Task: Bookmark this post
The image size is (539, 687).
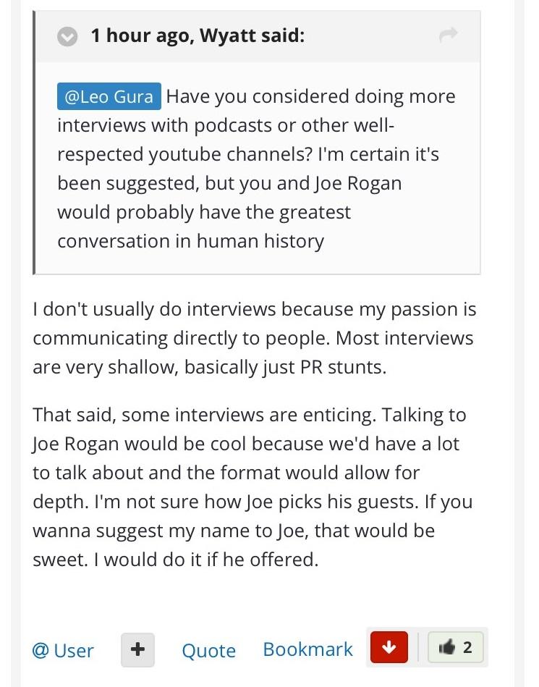Action: pyautogui.click(x=307, y=649)
